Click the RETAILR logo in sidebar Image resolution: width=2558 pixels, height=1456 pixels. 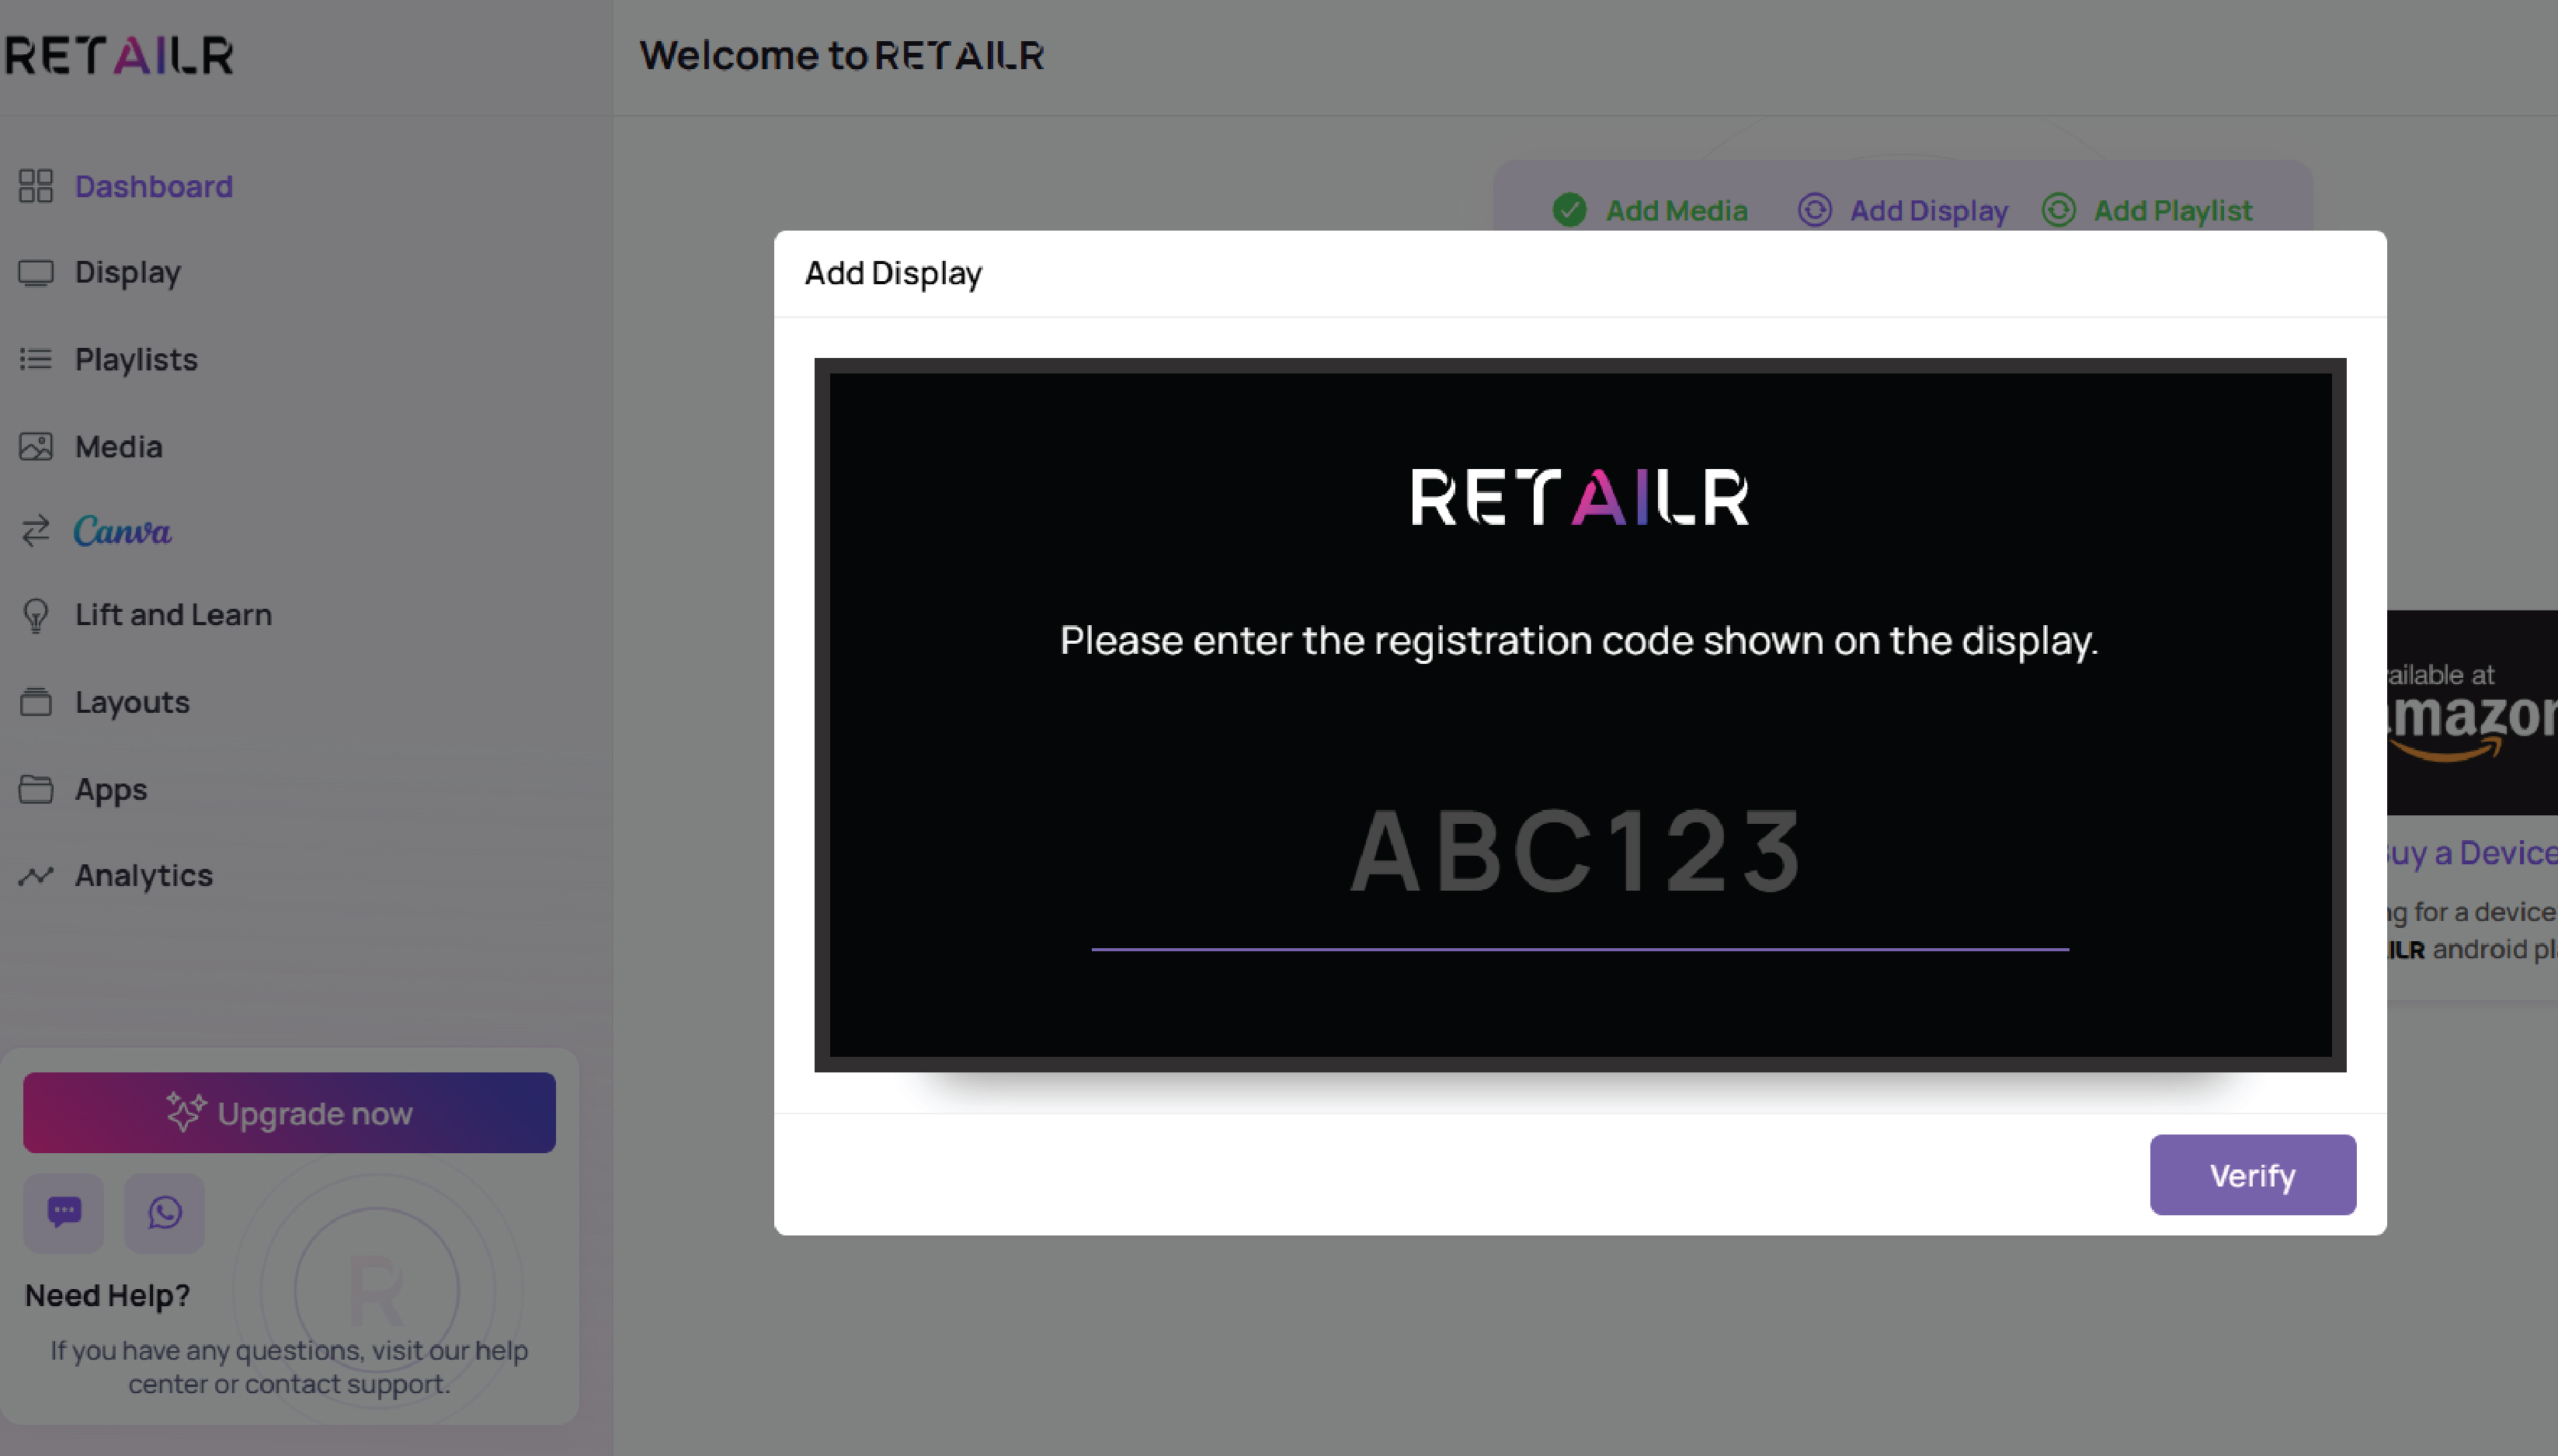point(120,55)
